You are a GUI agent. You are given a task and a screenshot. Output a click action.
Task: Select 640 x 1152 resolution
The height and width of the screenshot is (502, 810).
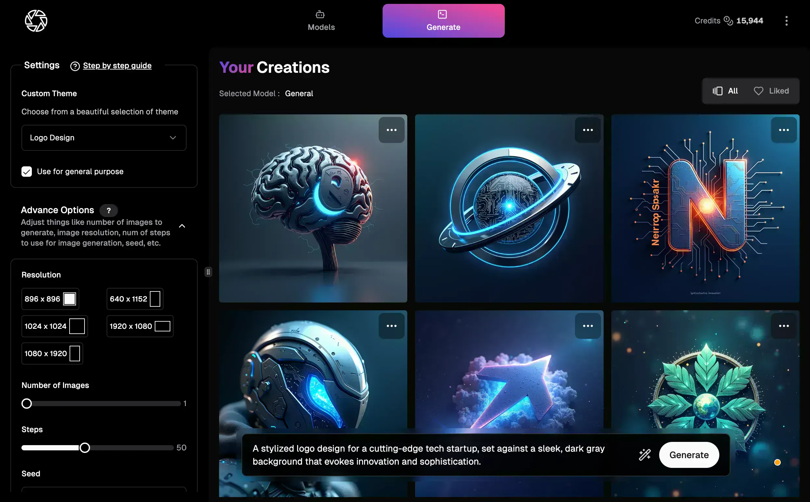tap(135, 299)
